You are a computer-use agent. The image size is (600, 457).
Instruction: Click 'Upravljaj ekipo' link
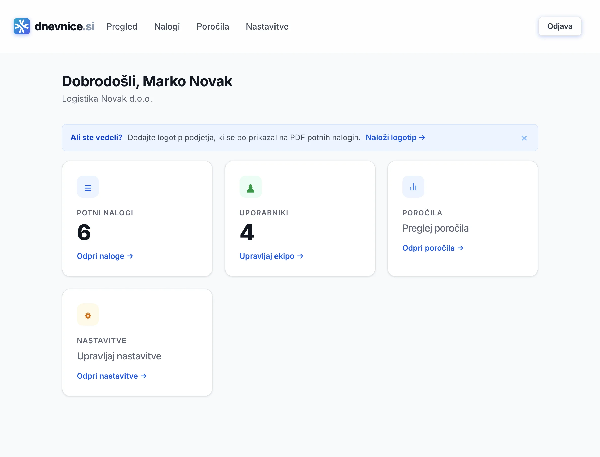(271, 256)
